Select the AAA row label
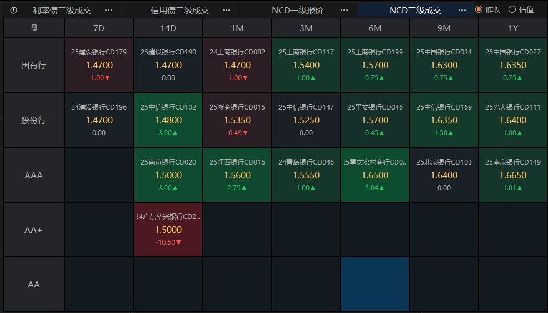 pyautogui.click(x=34, y=175)
